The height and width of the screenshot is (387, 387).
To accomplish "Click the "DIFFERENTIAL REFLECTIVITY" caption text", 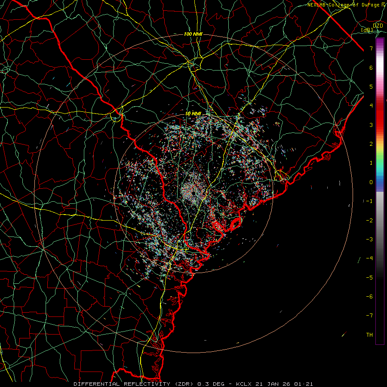I will coord(122,384).
